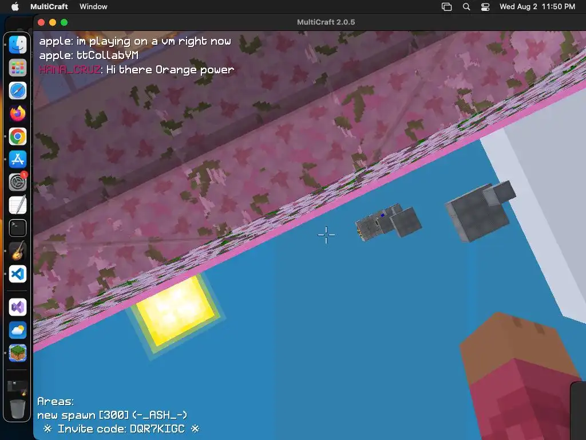Minimize the MultiCraft window
The image size is (586, 440).
click(53, 22)
